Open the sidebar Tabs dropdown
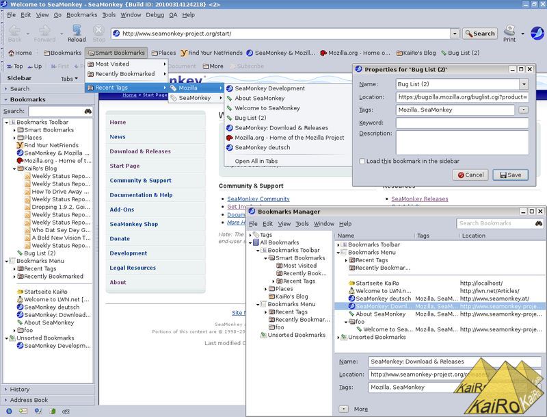 (x=69, y=79)
